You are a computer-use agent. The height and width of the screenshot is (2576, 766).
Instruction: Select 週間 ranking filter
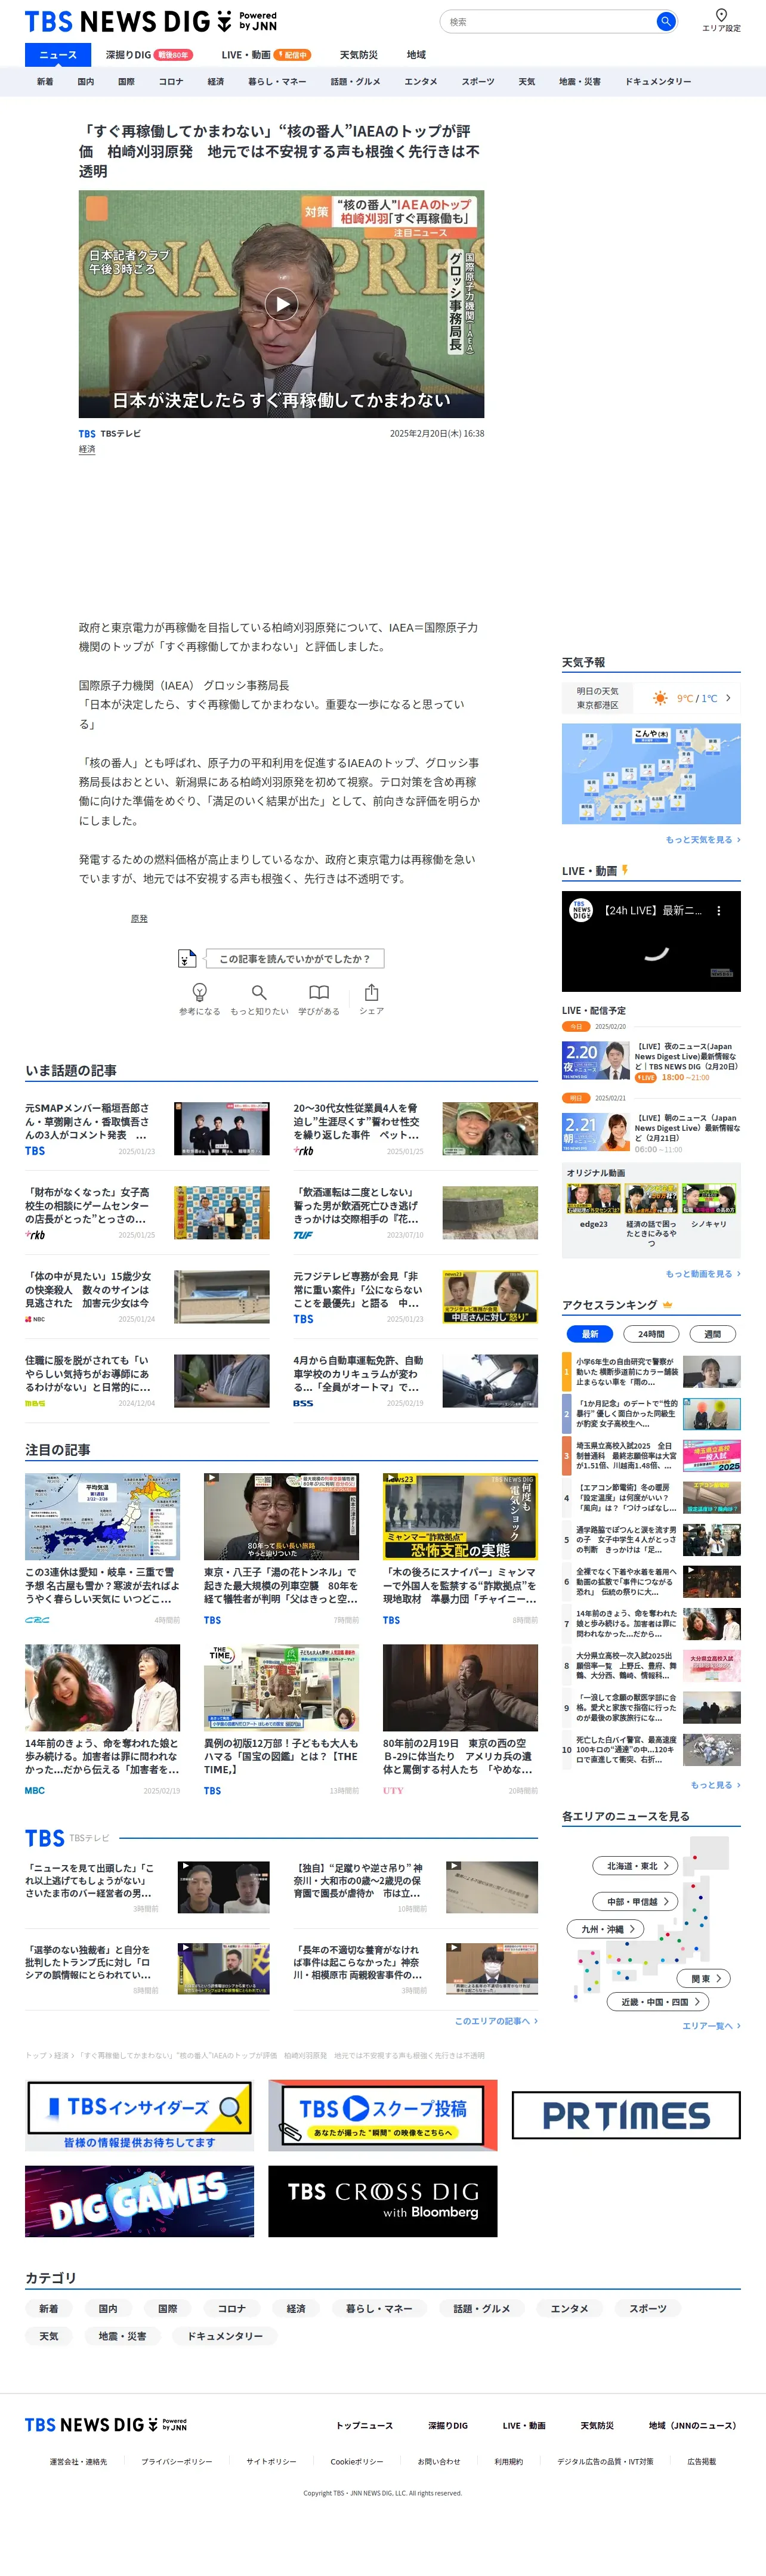pyautogui.click(x=712, y=1333)
